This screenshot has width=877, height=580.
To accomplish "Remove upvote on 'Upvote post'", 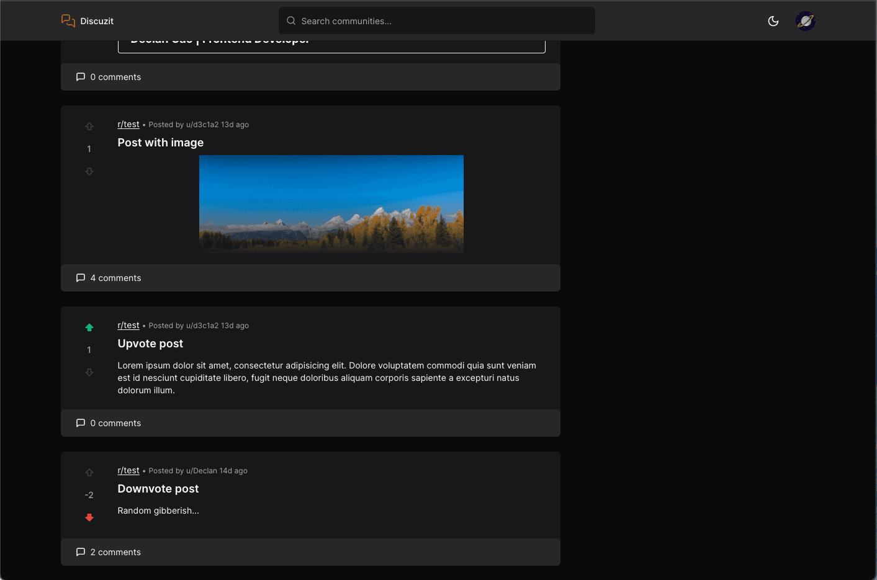I will (x=89, y=328).
